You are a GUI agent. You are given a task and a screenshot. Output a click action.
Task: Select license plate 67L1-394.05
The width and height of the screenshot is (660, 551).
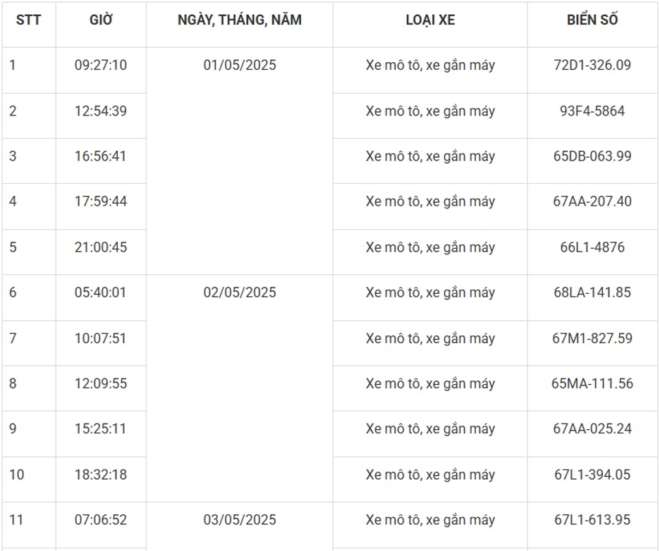click(x=592, y=475)
